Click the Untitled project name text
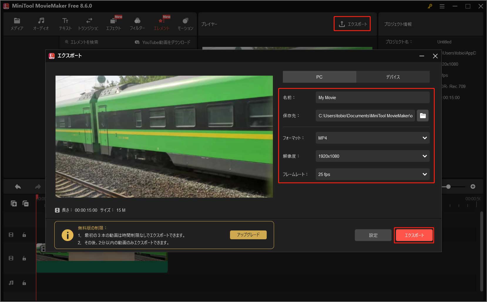487x302 pixels. [x=444, y=42]
